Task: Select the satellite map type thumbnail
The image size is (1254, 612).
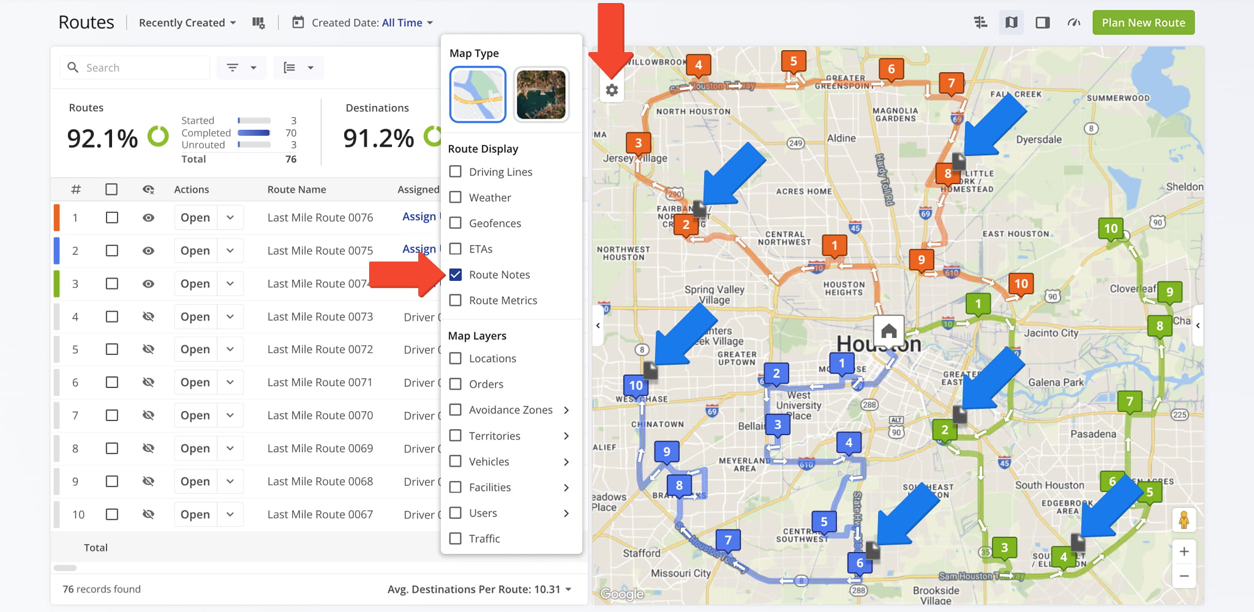Action: click(541, 95)
